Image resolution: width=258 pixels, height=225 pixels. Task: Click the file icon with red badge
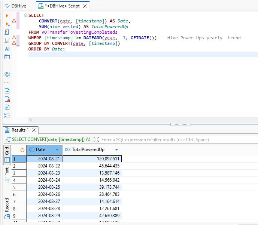(x=7, y=99)
